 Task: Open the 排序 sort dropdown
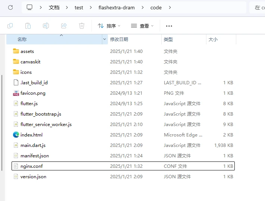pyautogui.click(x=109, y=26)
